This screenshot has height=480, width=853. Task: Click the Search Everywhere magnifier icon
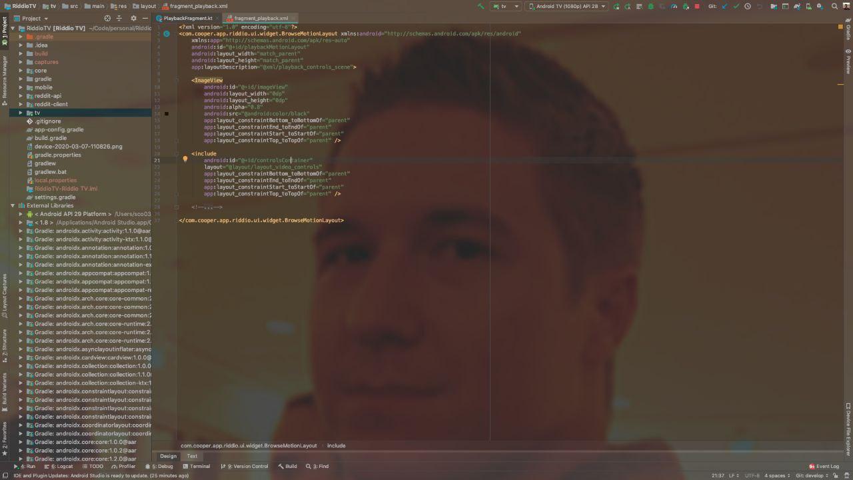(834, 6)
